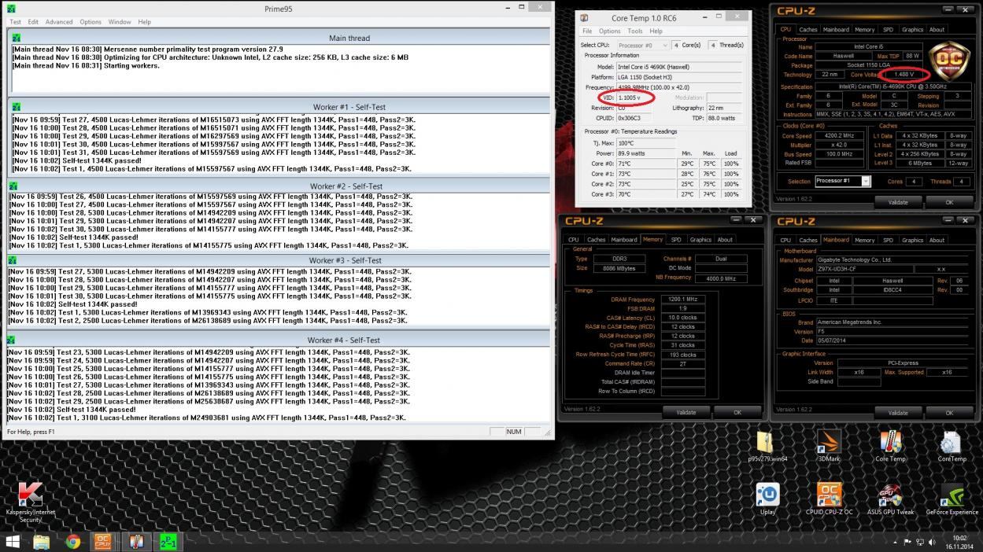983x552 pixels.
Task: Select the ASUS GPU Tweak desktop icon
Action: (890, 499)
